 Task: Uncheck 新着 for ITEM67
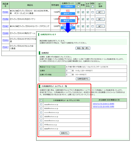point(83,26)
